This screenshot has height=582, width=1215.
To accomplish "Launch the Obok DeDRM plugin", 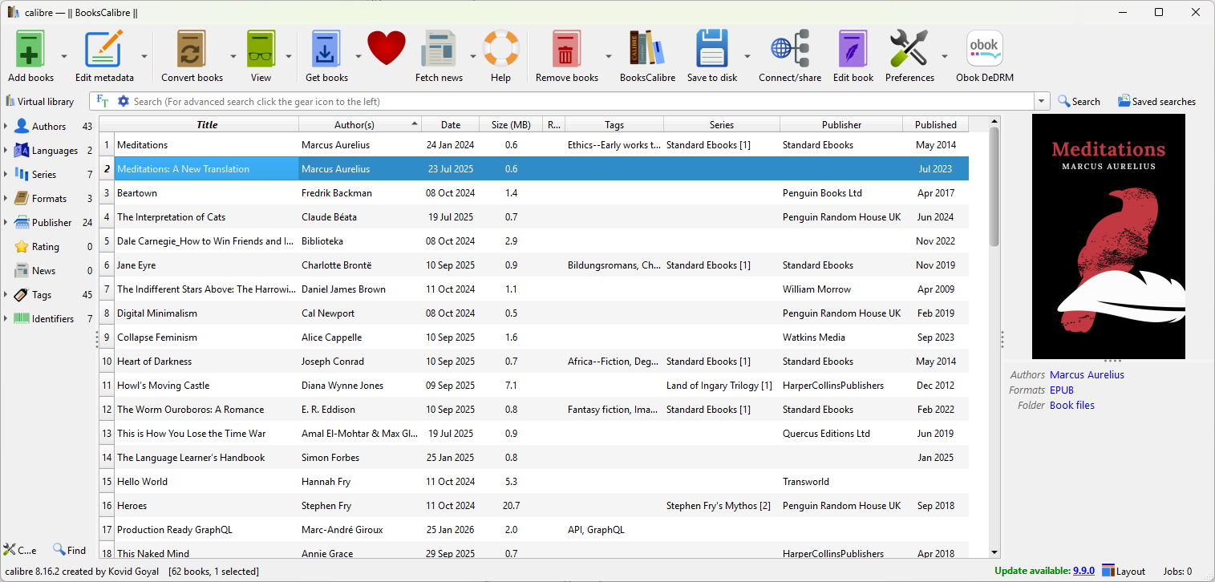I will 984,49.
